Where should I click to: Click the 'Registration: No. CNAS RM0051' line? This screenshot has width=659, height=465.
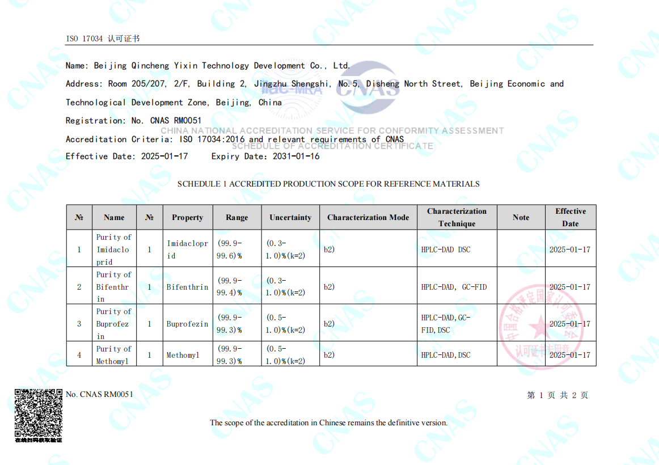coord(133,121)
